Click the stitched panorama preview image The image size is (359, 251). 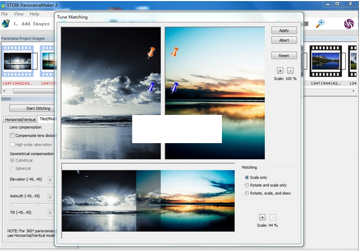pyautogui.click(x=148, y=201)
